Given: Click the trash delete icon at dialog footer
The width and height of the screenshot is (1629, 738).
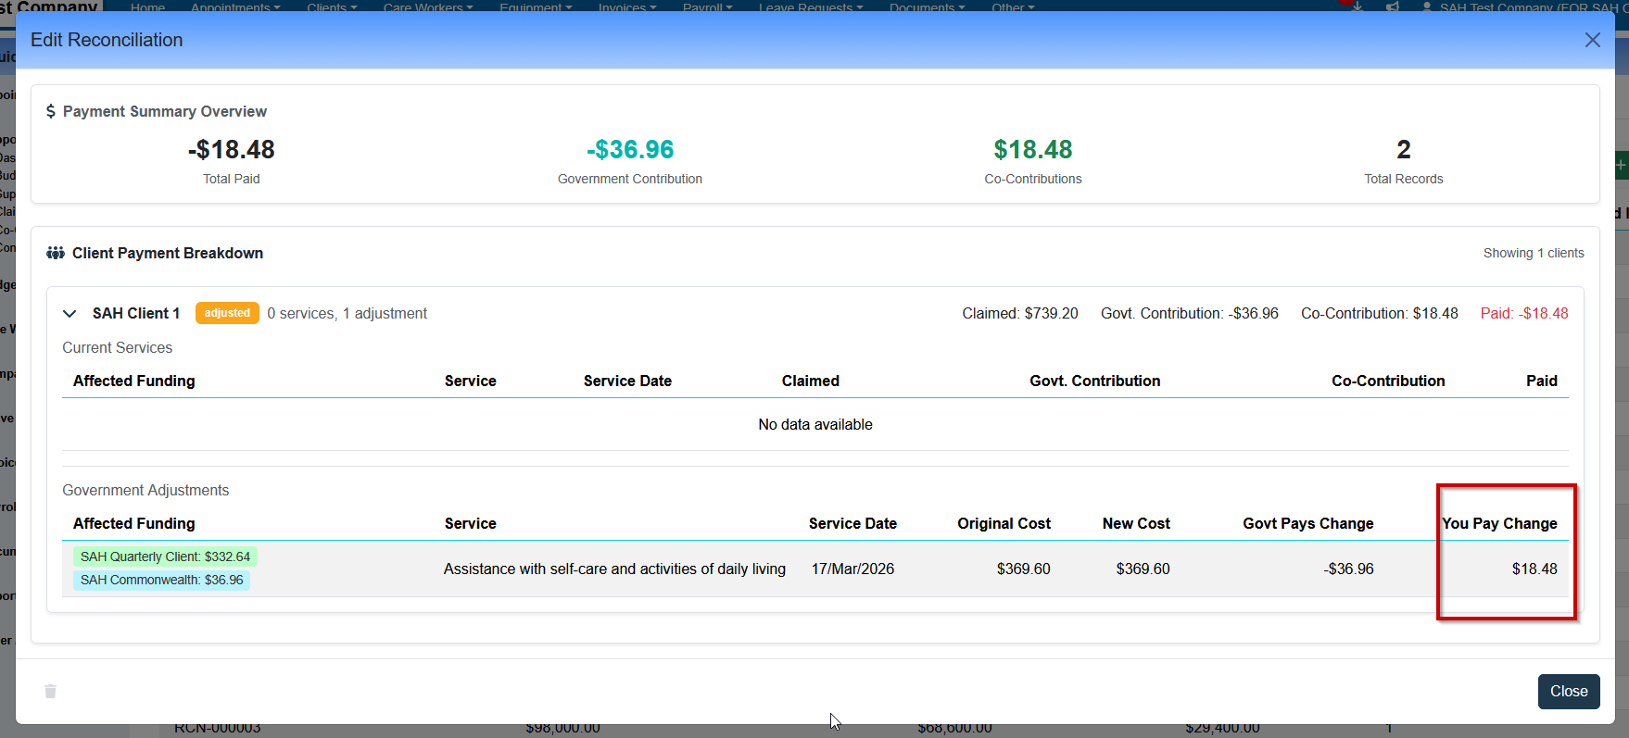Looking at the screenshot, I should pyautogui.click(x=51, y=692).
